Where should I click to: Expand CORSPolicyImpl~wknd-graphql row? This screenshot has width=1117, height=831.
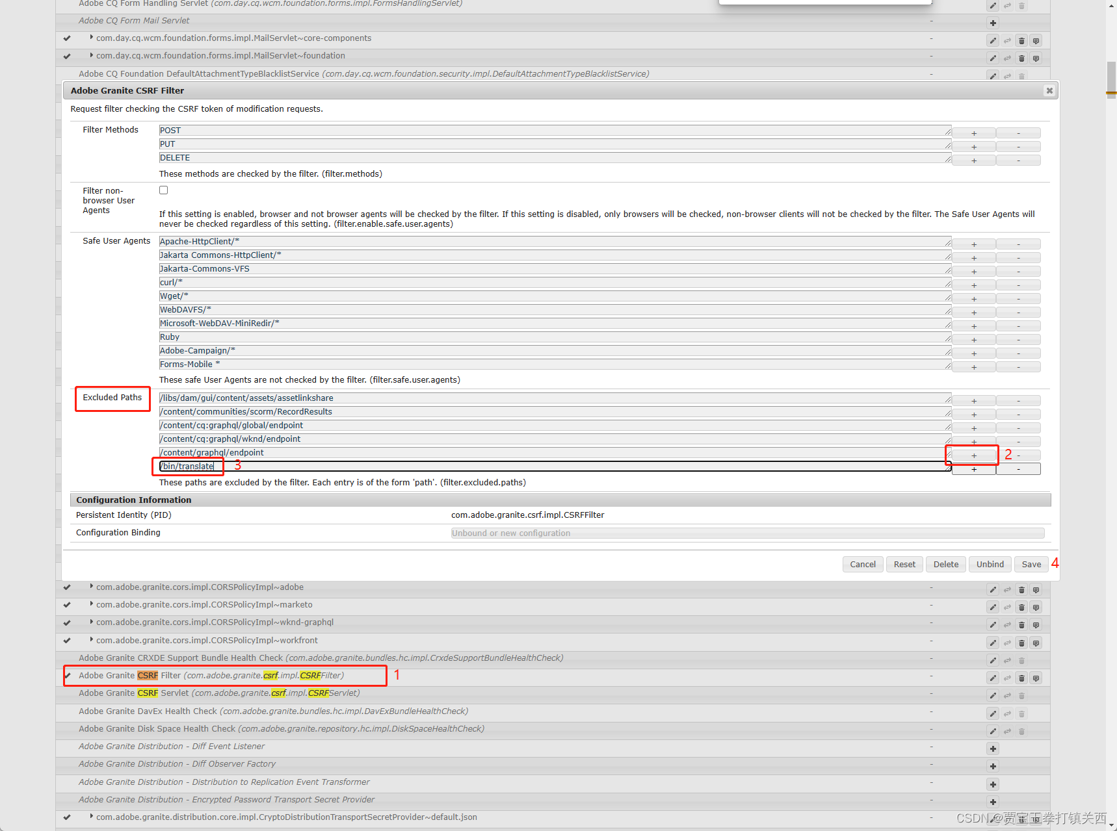(92, 622)
